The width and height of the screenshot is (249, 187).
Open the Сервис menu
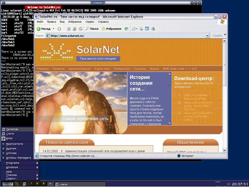[90, 22]
